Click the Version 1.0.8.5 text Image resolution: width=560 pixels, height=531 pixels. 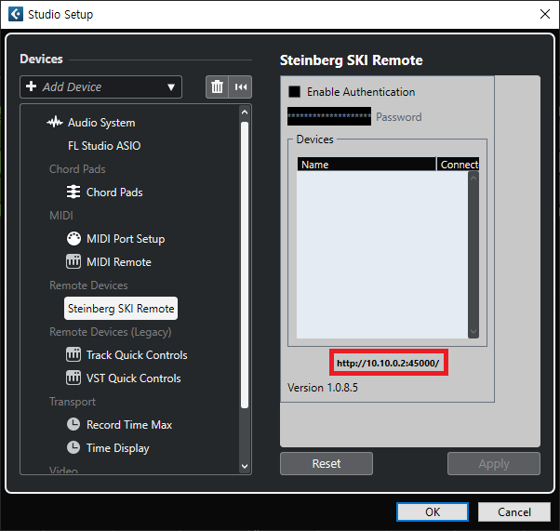click(323, 388)
